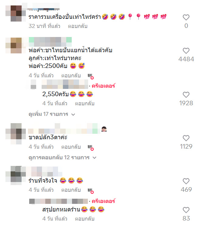
Task: Click the creator-liked badge under the ร้านที่จริงใจ comment
Action: (x=91, y=191)
